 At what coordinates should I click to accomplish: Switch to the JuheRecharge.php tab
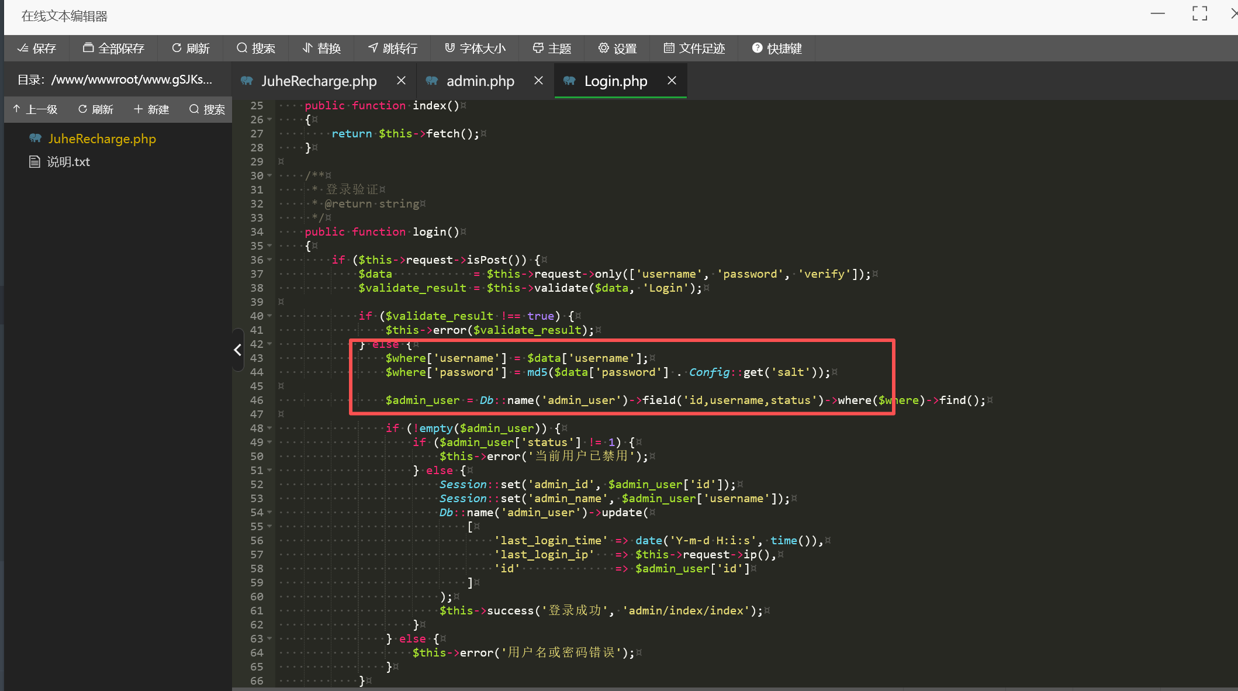point(319,81)
